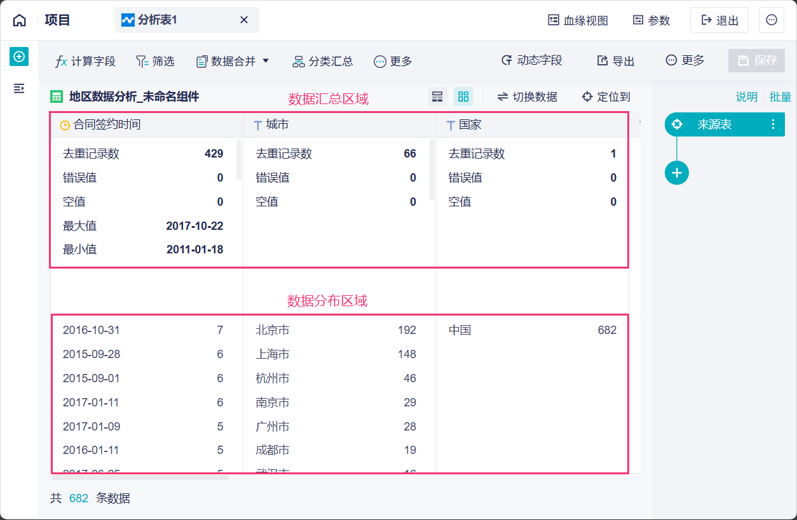
Task: Click 导出 export
Action: [616, 61]
